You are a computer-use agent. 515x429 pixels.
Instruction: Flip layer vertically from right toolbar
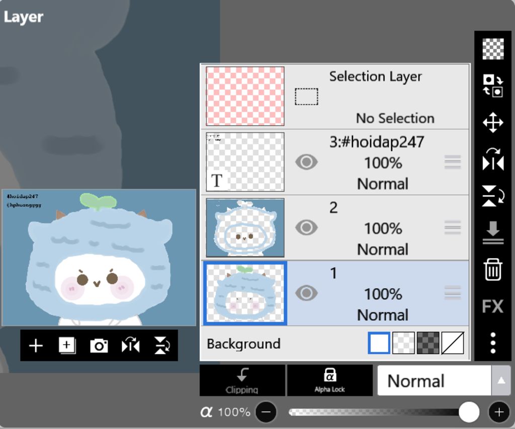(x=493, y=196)
